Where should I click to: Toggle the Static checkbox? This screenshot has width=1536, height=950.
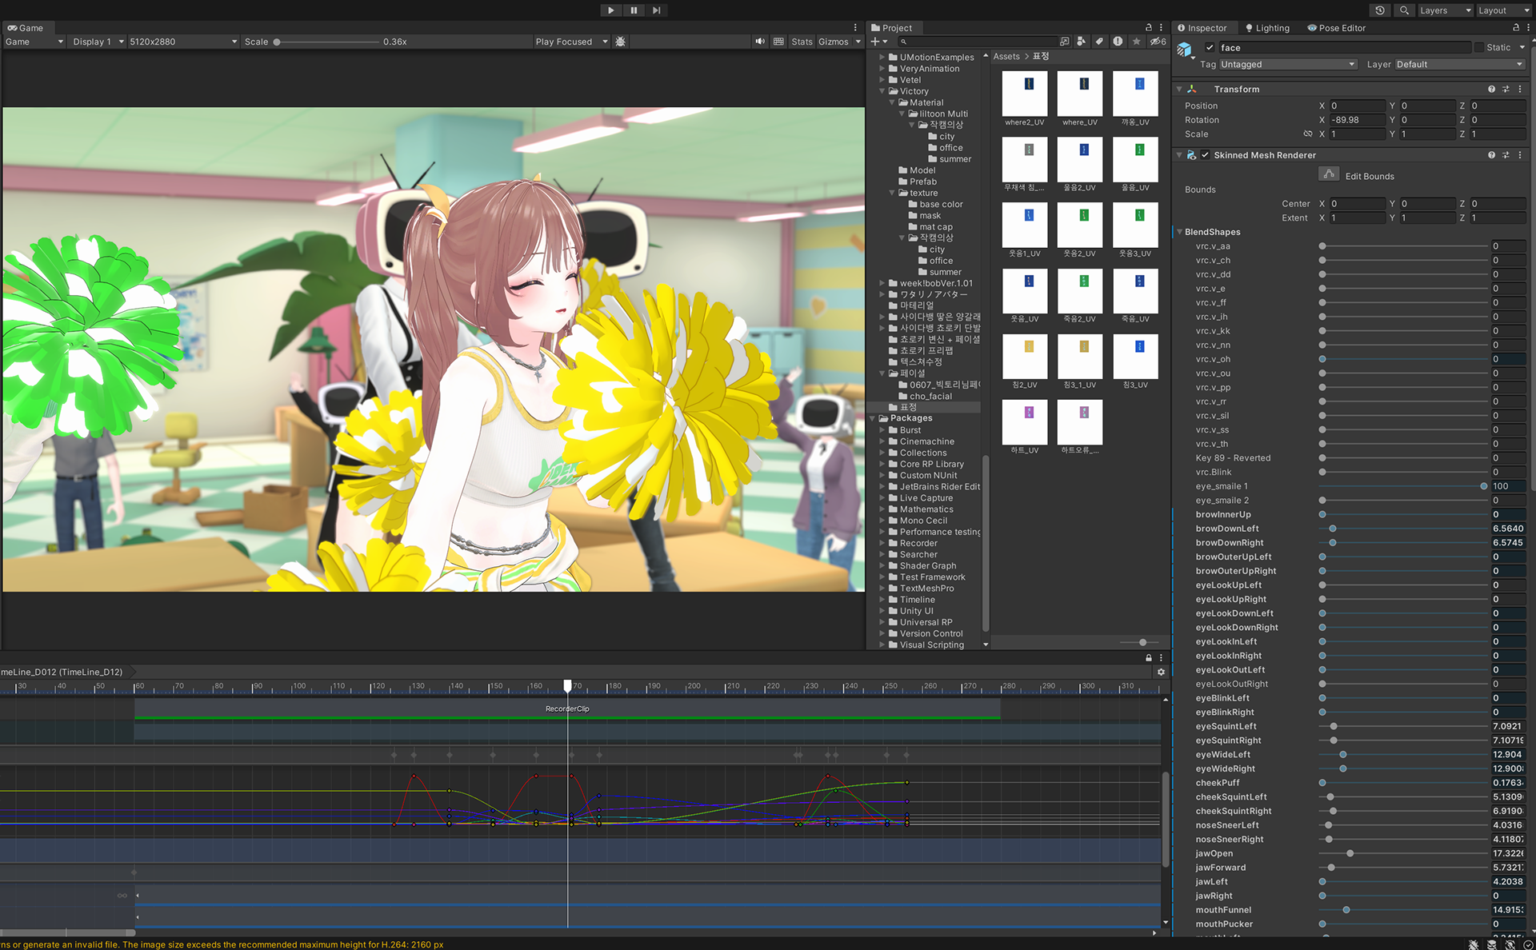pyautogui.click(x=1478, y=48)
